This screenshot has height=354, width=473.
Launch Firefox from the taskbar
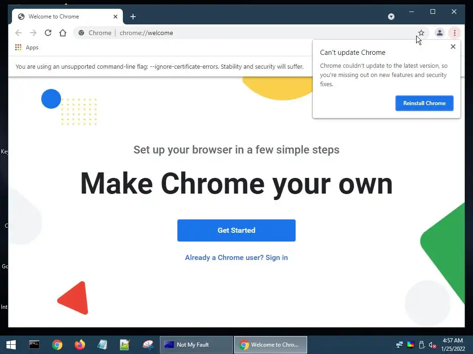click(x=80, y=345)
